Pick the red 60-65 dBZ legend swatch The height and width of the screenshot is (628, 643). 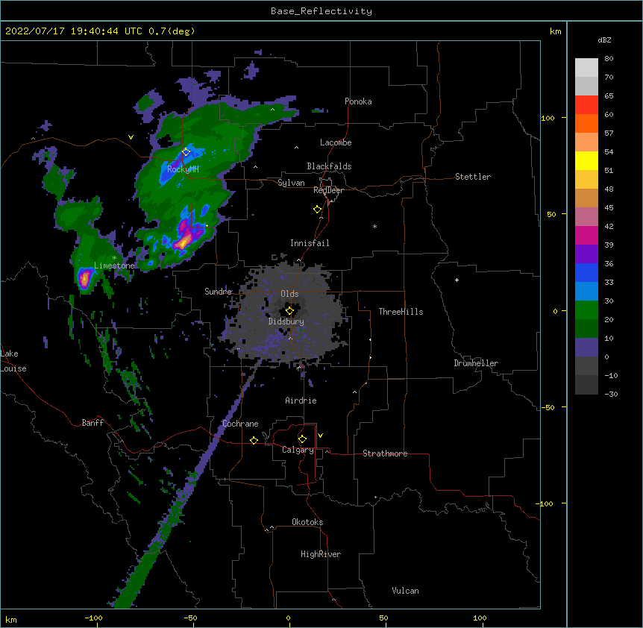click(x=586, y=105)
